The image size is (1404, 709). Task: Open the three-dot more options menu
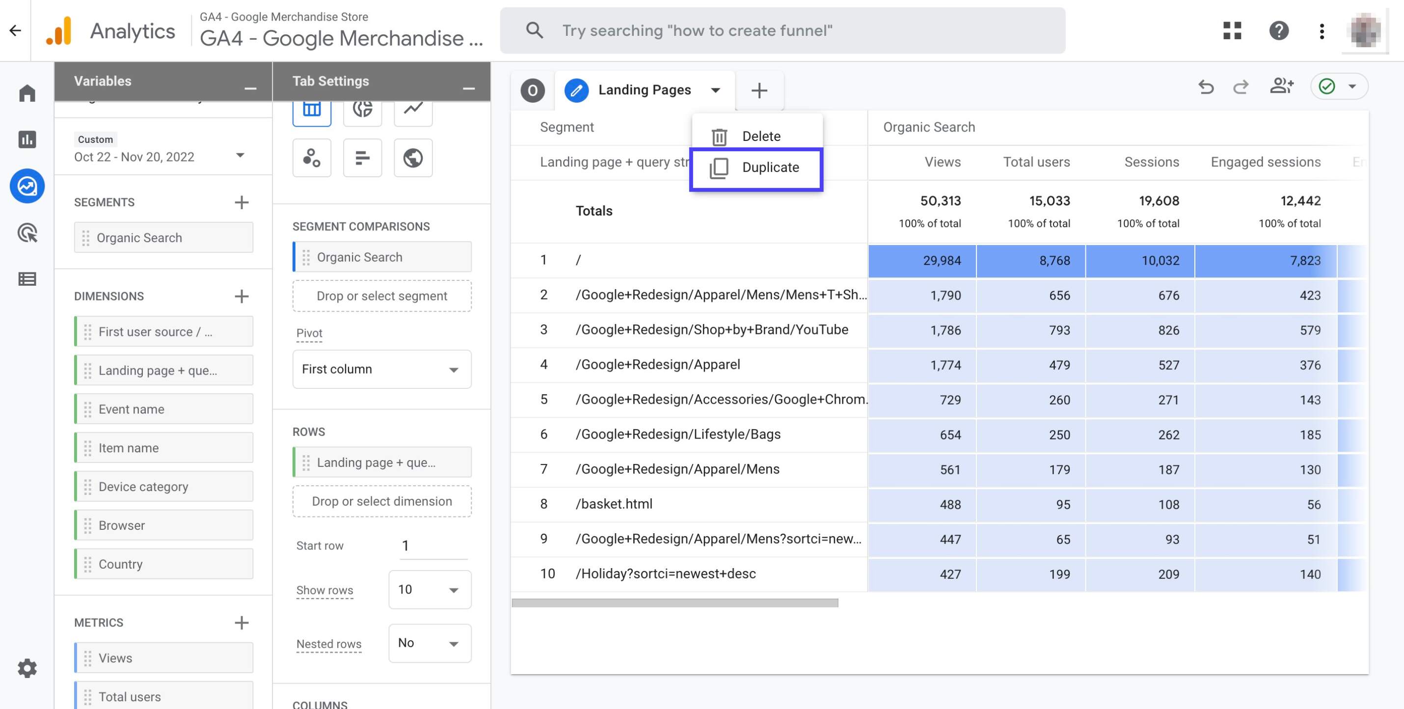[x=1322, y=31]
